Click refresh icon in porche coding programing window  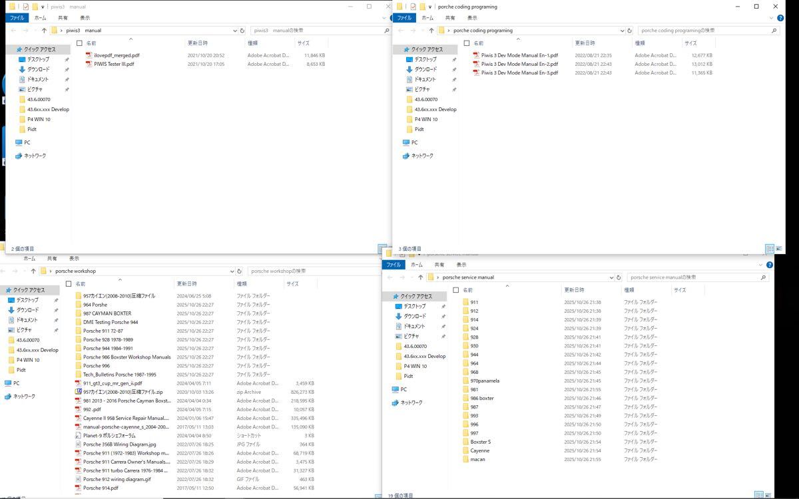pyautogui.click(x=630, y=31)
